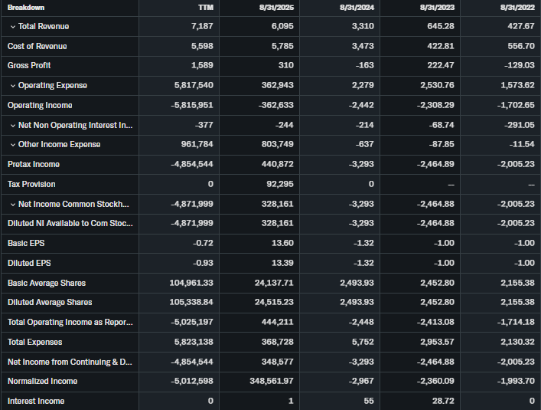Click the Breakdown header label
Screen dimensions: 541x410
click(x=27, y=7)
